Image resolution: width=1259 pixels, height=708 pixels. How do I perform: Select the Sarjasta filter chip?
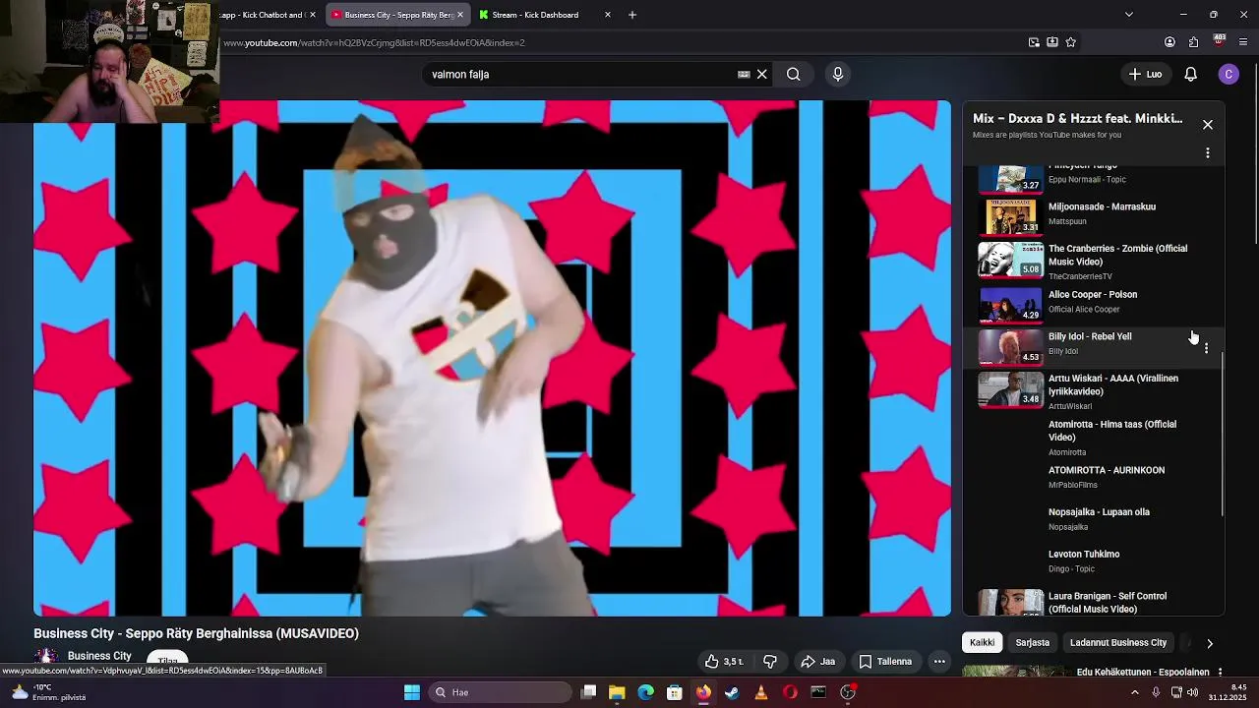coord(1033,642)
